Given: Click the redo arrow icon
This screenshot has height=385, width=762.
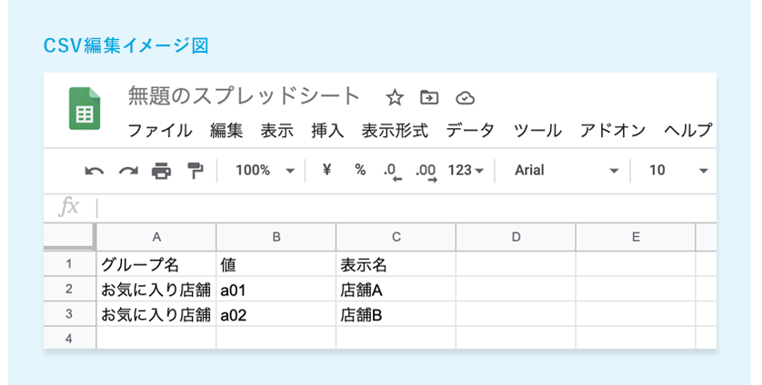Looking at the screenshot, I should 128,171.
